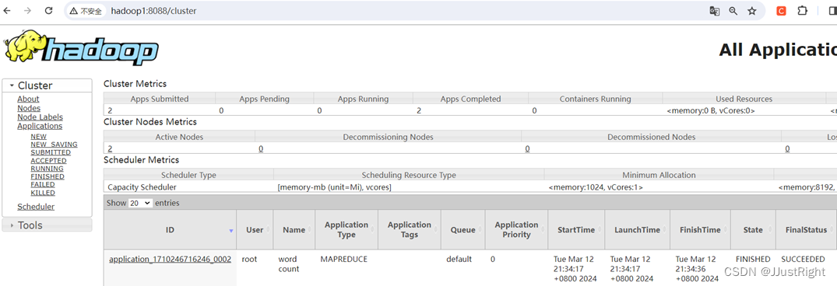Image resolution: width=837 pixels, height=286 pixels.
Task: Click the '[memory-mb (unit=Mi), vcores]' value
Action: click(335, 187)
